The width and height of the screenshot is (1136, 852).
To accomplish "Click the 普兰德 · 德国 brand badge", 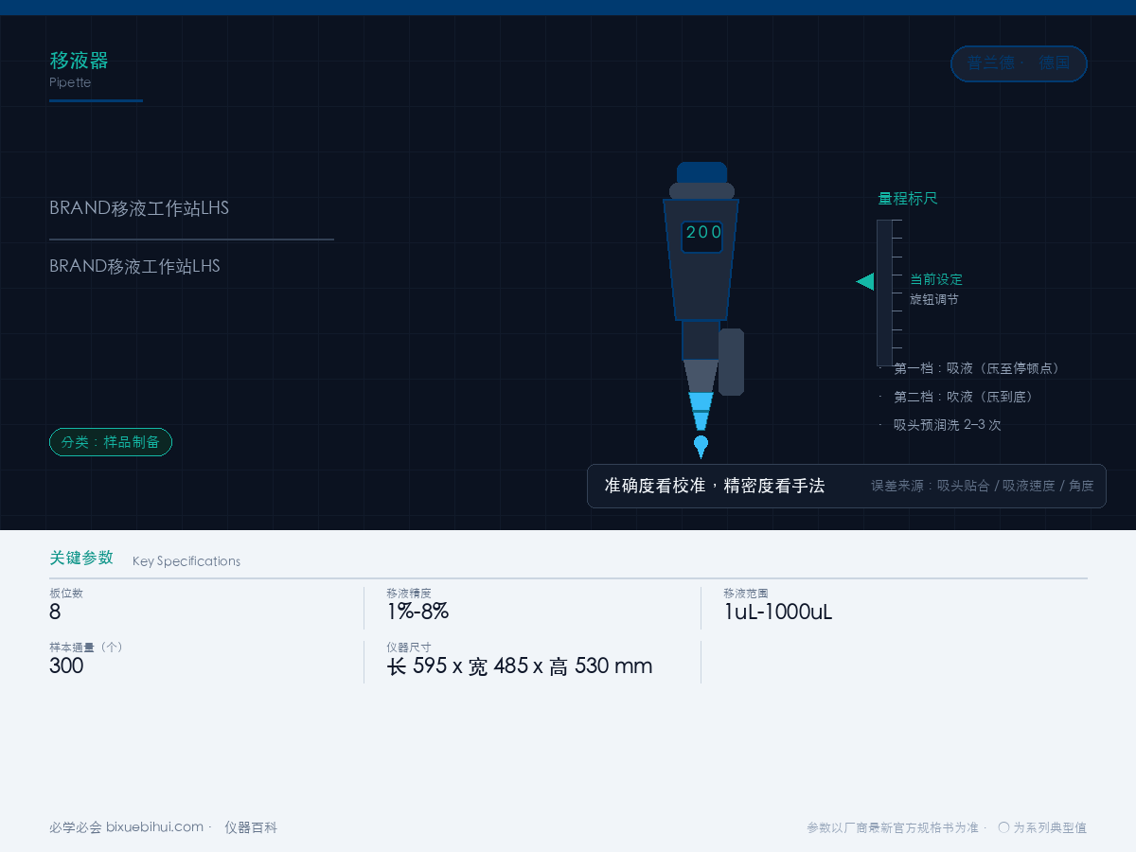I will pos(1019,63).
